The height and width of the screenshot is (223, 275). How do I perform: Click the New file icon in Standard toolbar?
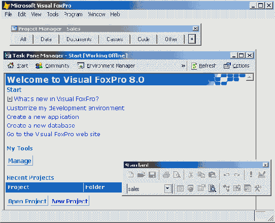pos(131,175)
